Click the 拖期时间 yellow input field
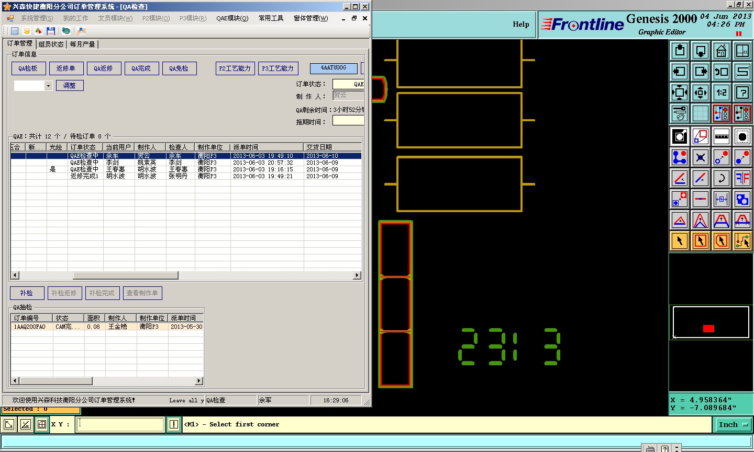754x452 pixels. [x=348, y=121]
